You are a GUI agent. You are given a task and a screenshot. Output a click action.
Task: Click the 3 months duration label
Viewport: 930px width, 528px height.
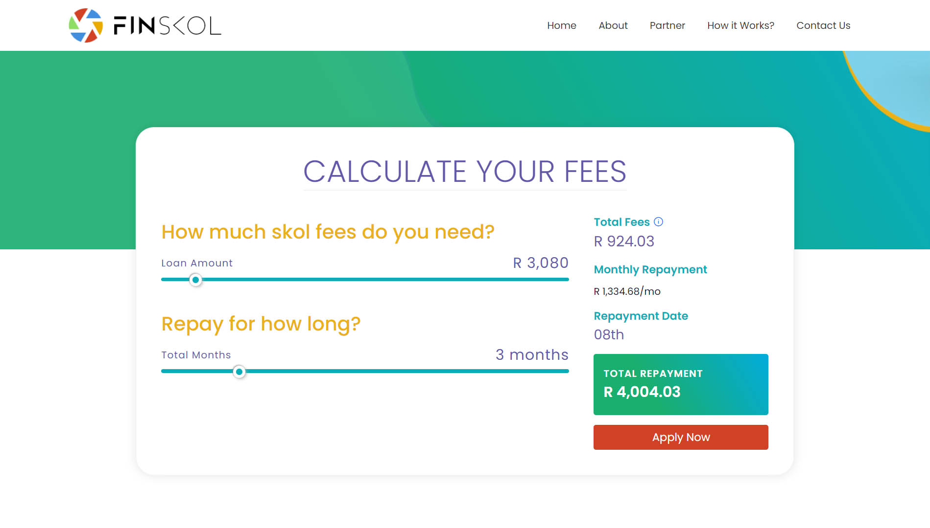(532, 355)
